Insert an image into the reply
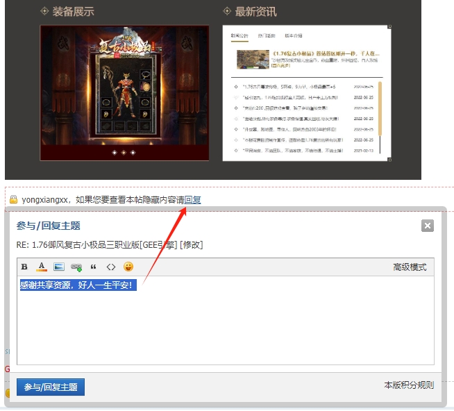454x411 pixels. point(59,267)
